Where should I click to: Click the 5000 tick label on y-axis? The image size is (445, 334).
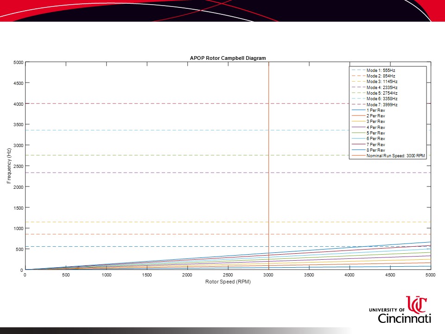tap(18, 62)
